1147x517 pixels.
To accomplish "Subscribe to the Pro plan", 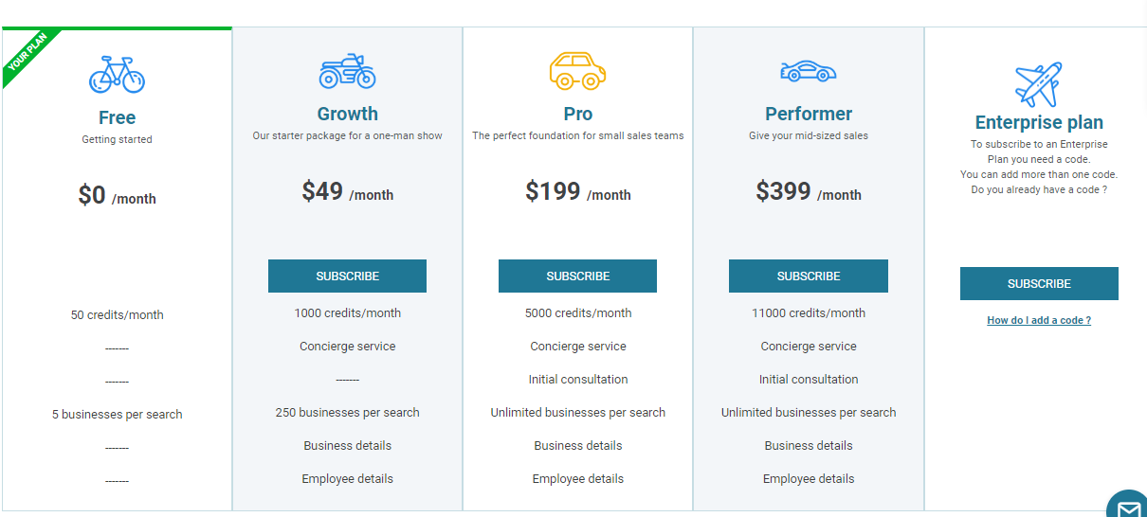I will pos(577,276).
